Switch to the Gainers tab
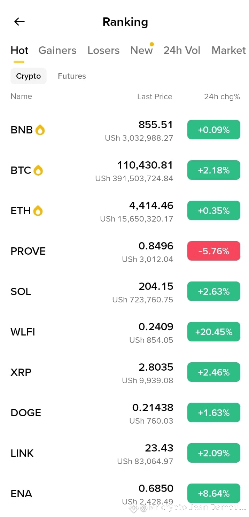The image size is (249, 517). point(57,51)
